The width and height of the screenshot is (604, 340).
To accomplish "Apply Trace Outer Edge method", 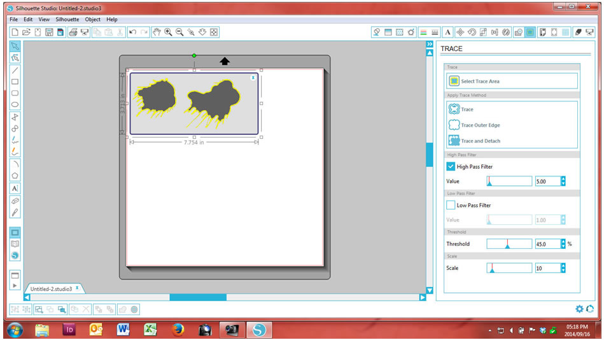I will tap(474, 125).
